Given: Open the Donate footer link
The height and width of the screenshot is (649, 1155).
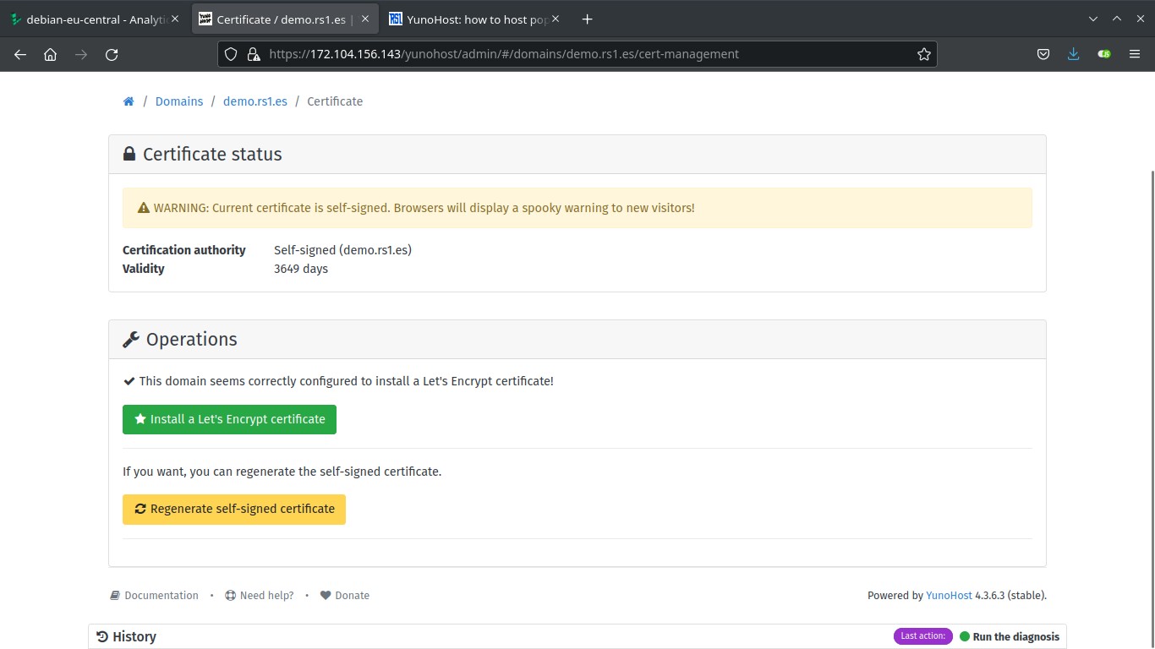Looking at the screenshot, I should click(x=352, y=595).
